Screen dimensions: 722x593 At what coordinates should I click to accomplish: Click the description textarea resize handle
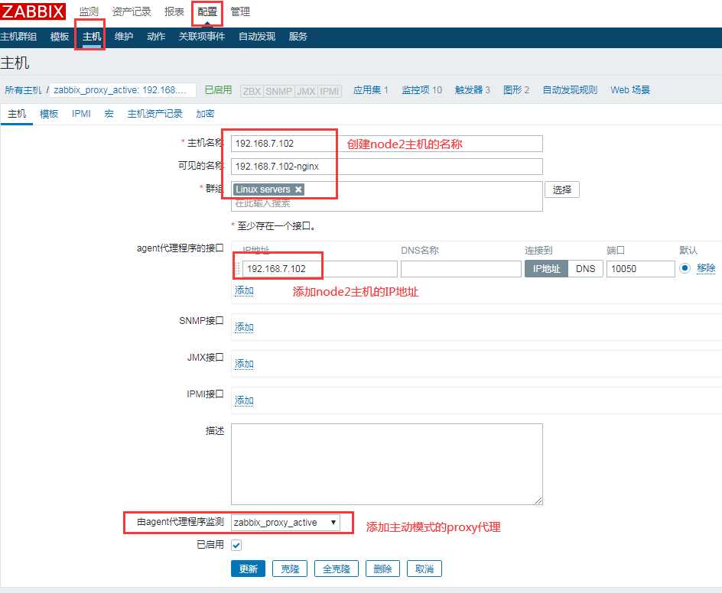[538, 501]
